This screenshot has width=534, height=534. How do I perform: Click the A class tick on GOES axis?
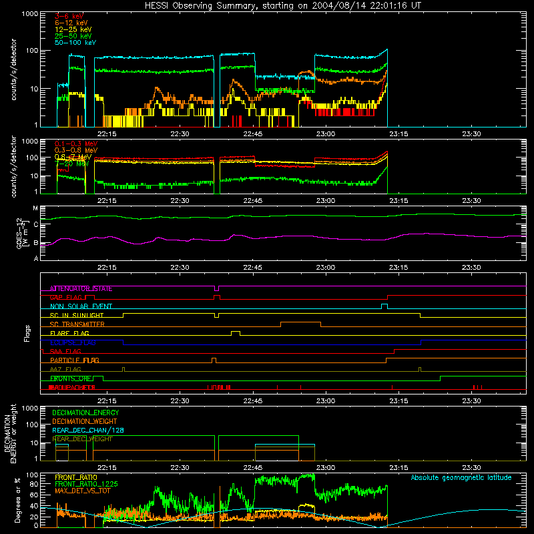coord(36,258)
